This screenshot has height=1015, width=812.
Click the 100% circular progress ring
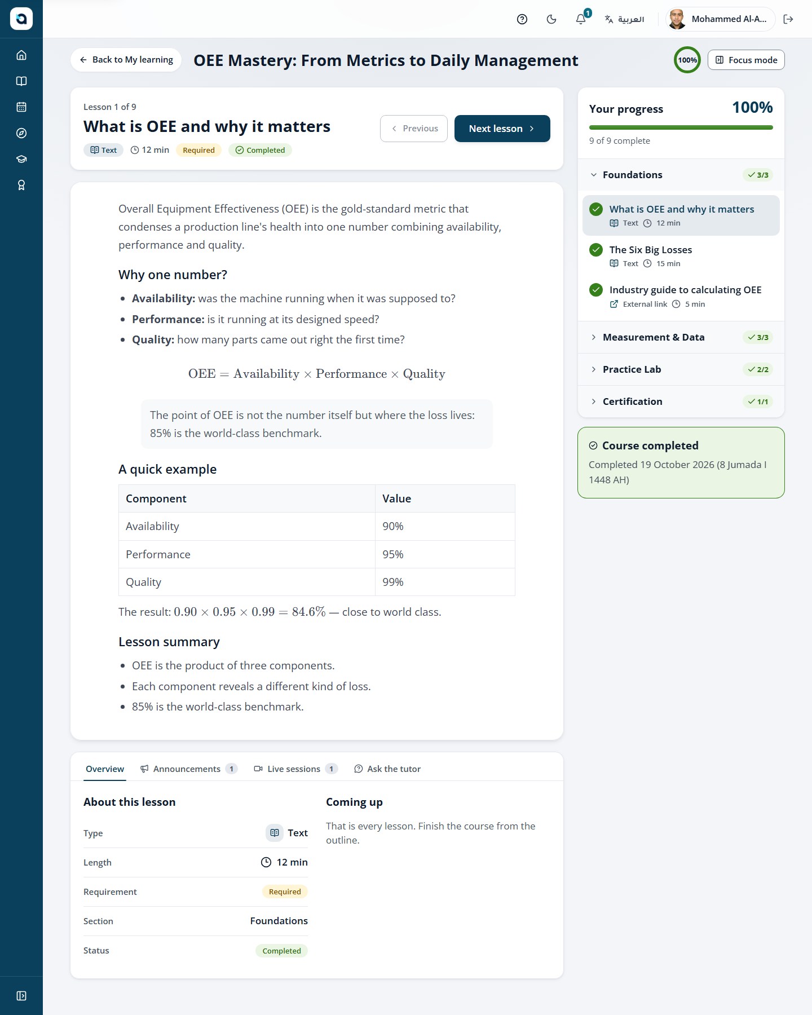tap(687, 60)
